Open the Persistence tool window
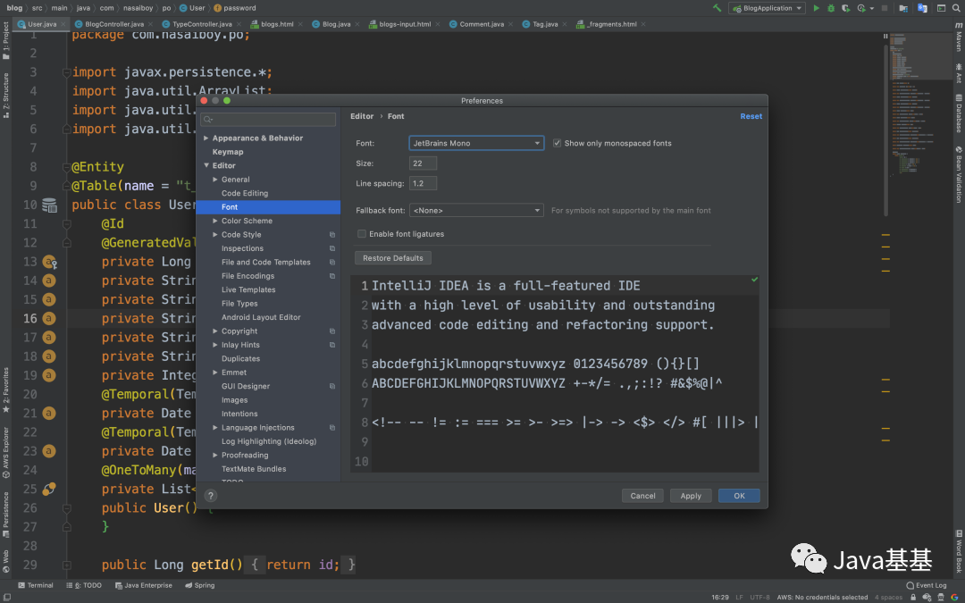Viewport: 965px width, 603px height. click(x=5, y=515)
